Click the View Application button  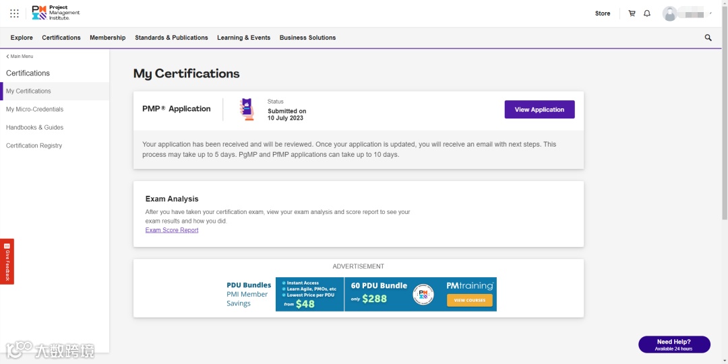coord(539,110)
